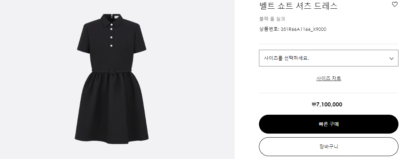The height and width of the screenshot is (159, 401).
Task: Add to cart with 장바구니 button
Action: click(x=328, y=147)
